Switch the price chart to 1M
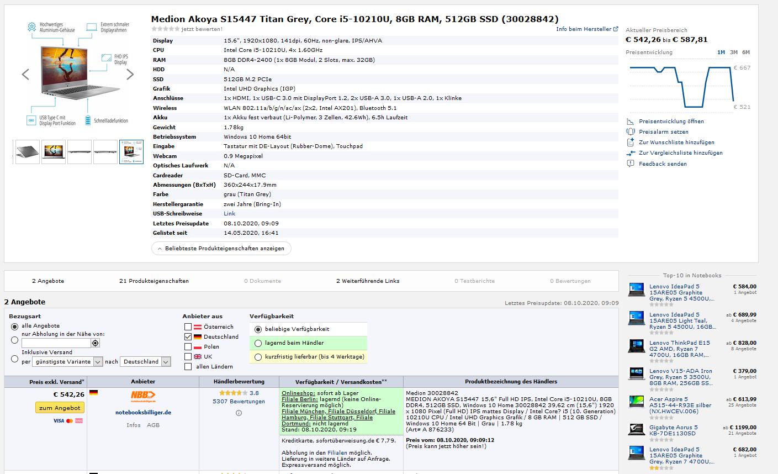This screenshot has width=778, height=474. (721, 52)
